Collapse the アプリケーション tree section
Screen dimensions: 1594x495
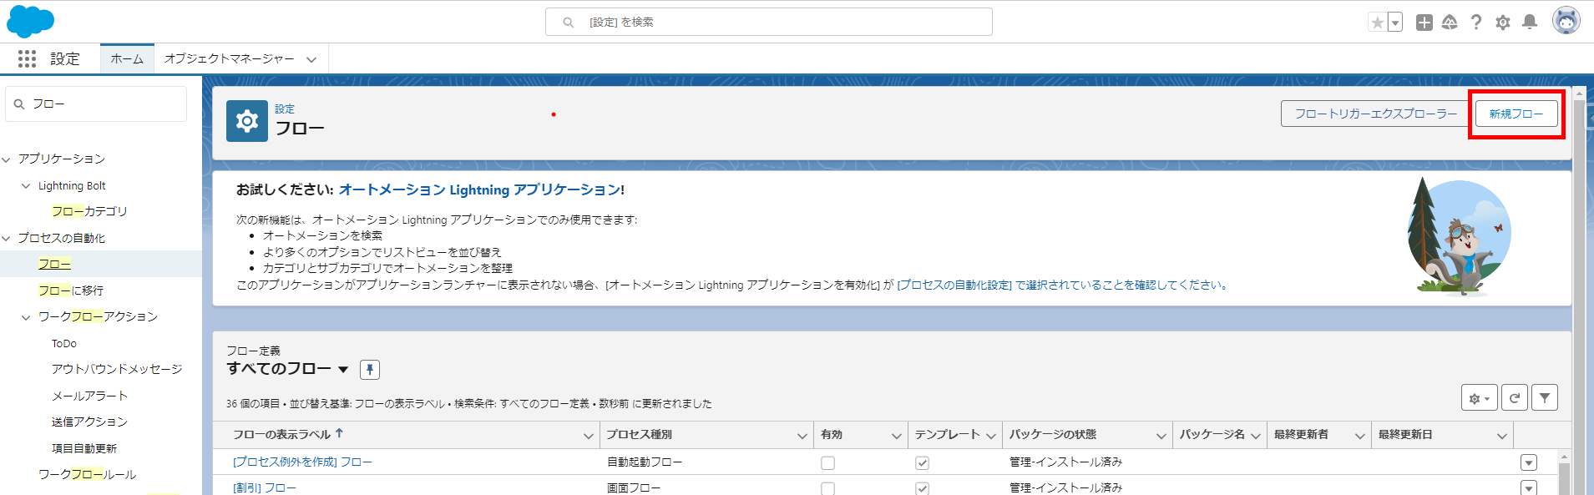point(7,159)
